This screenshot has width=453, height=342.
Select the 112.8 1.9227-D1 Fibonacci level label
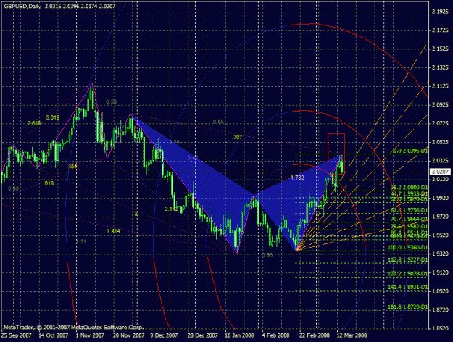tap(408, 260)
